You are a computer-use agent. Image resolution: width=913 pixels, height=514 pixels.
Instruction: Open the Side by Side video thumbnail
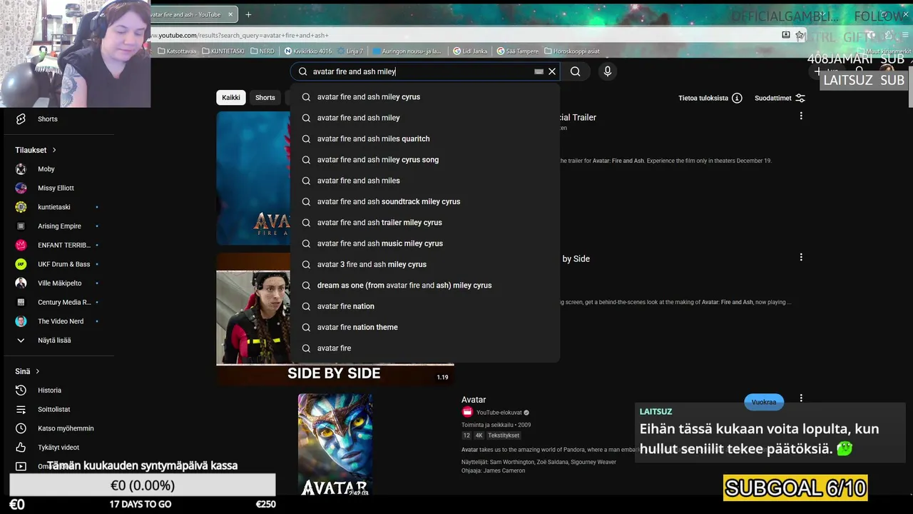(335, 318)
